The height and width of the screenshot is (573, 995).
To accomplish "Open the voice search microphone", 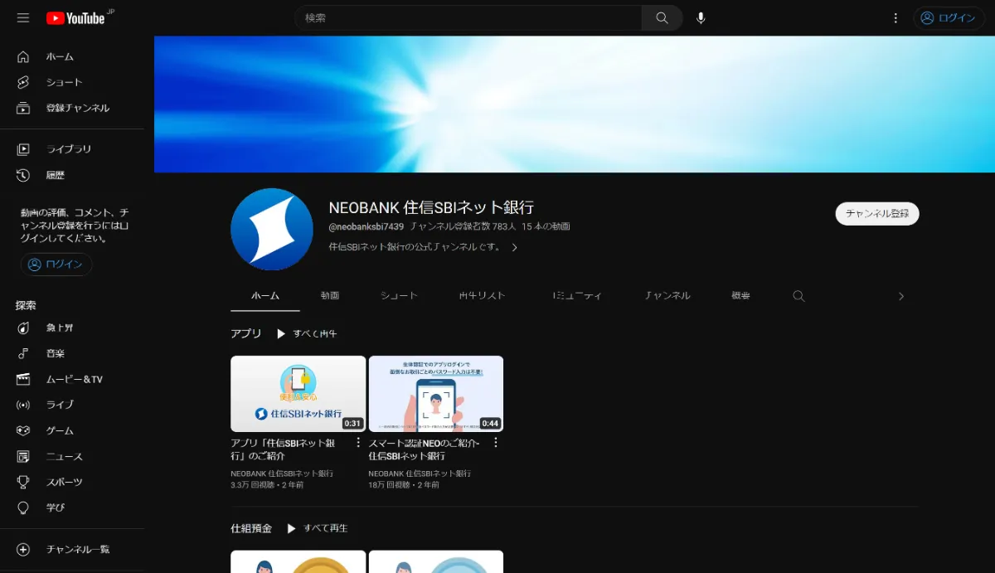I will 701,17.
